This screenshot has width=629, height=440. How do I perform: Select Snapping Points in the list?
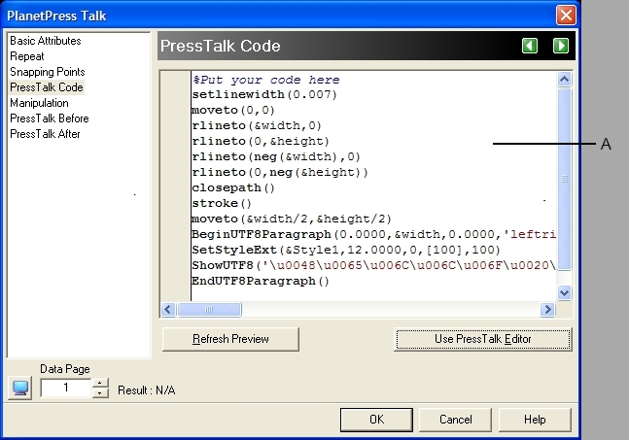[x=48, y=72]
